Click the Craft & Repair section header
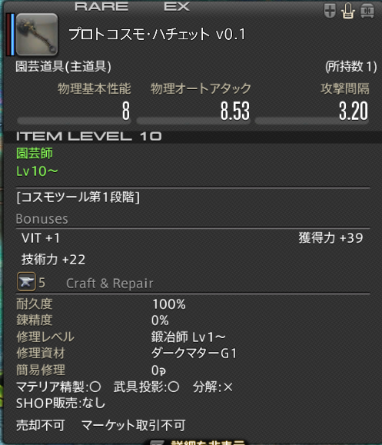 click(x=110, y=284)
